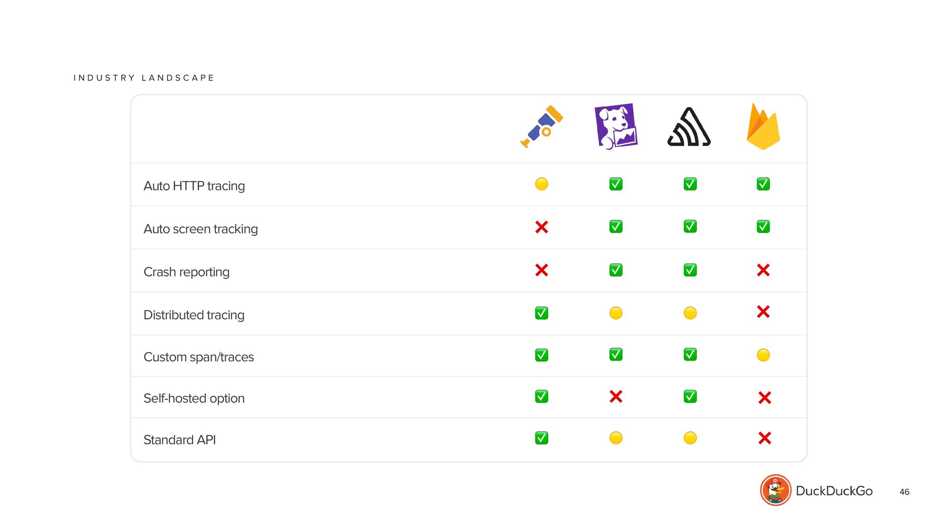Click Firebase's yellow circle for Custom span/traces

point(763,355)
